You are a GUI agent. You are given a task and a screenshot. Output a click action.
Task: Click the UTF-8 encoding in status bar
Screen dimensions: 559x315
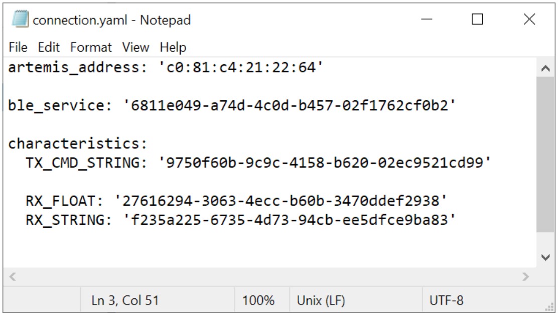(x=447, y=301)
